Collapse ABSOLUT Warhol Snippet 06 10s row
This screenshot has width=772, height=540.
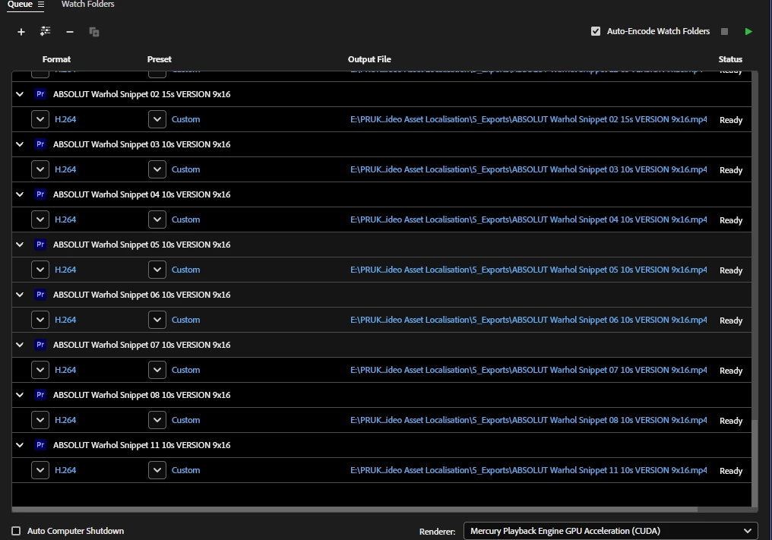pos(20,295)
